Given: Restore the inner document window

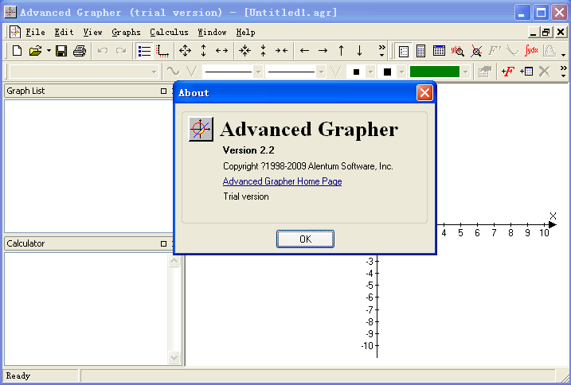Looking at the screenshot, I should coord(546,32).
